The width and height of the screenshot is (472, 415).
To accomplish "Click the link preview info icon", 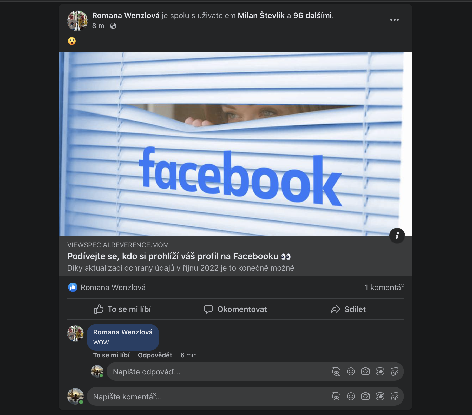I will [x=397, y=236].
